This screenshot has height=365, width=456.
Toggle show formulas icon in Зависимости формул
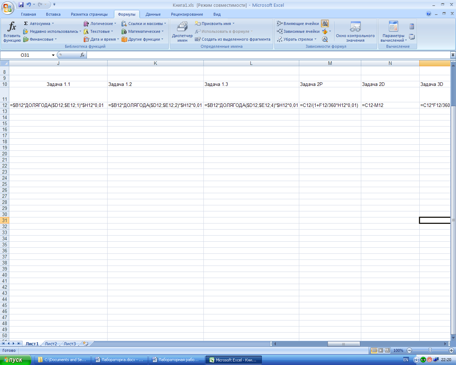(x=325, y=24)
